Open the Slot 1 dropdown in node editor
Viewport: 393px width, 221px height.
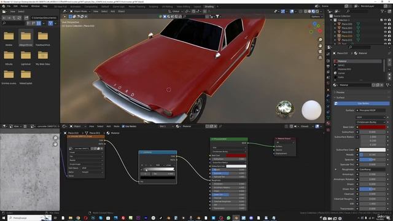166,126
